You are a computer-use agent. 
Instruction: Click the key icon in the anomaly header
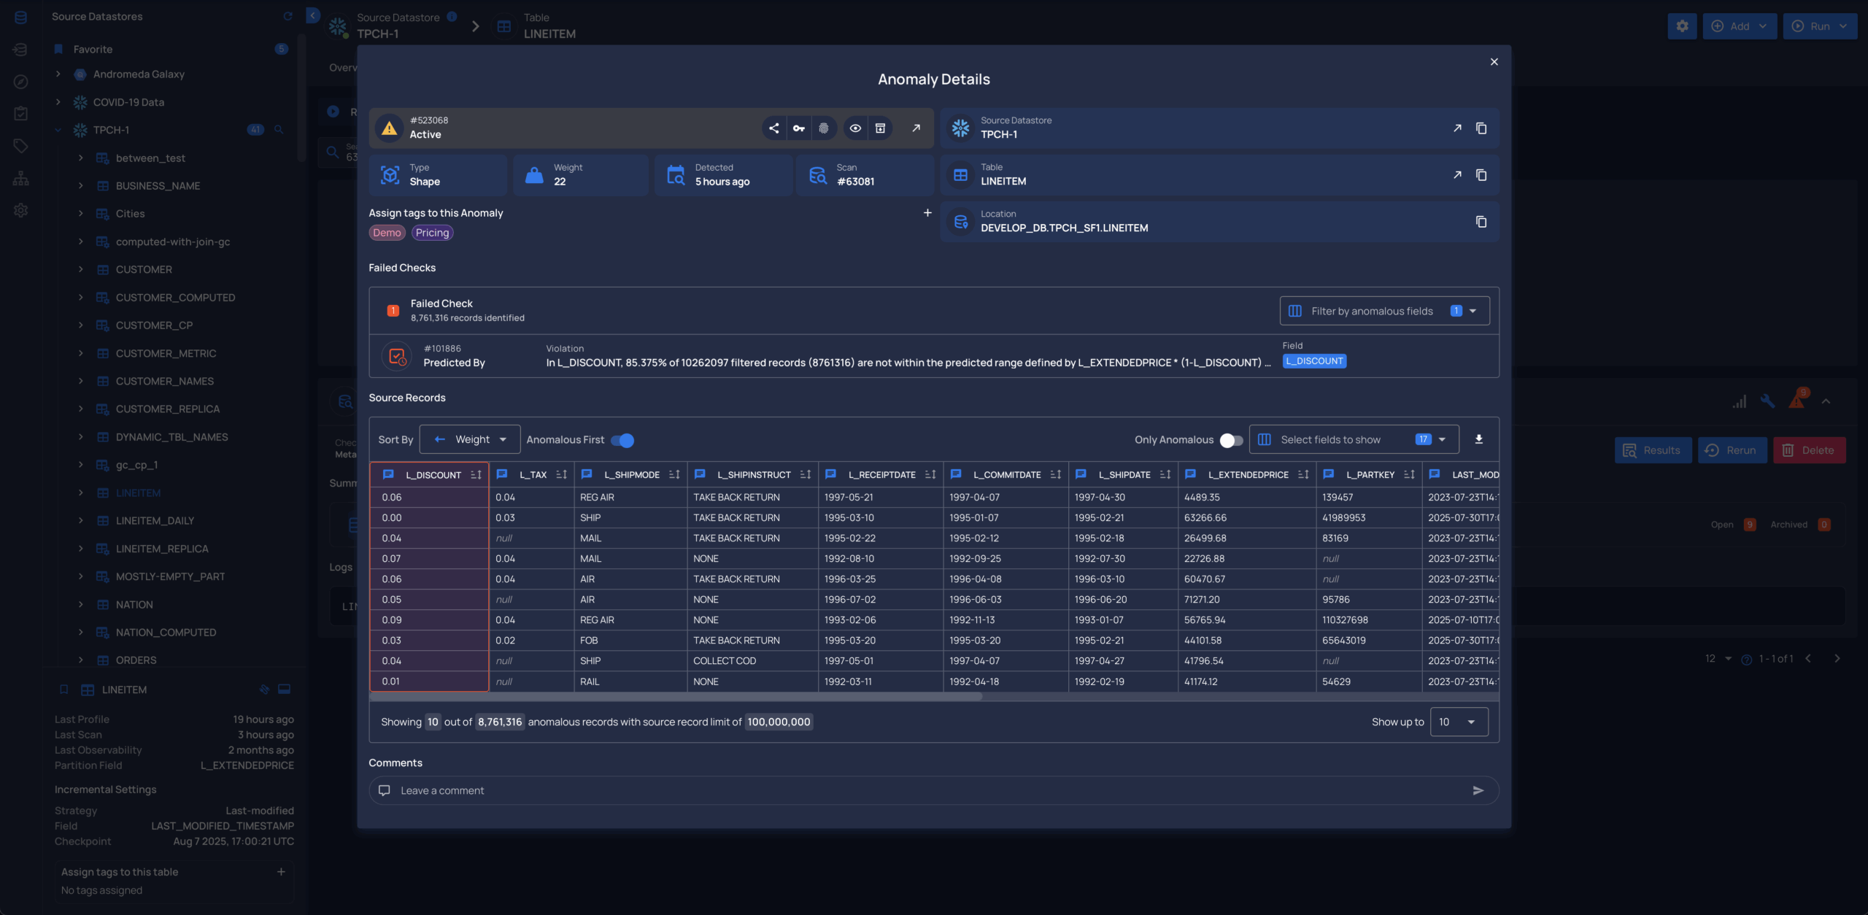pyautogui.click(x=799, y=128)
